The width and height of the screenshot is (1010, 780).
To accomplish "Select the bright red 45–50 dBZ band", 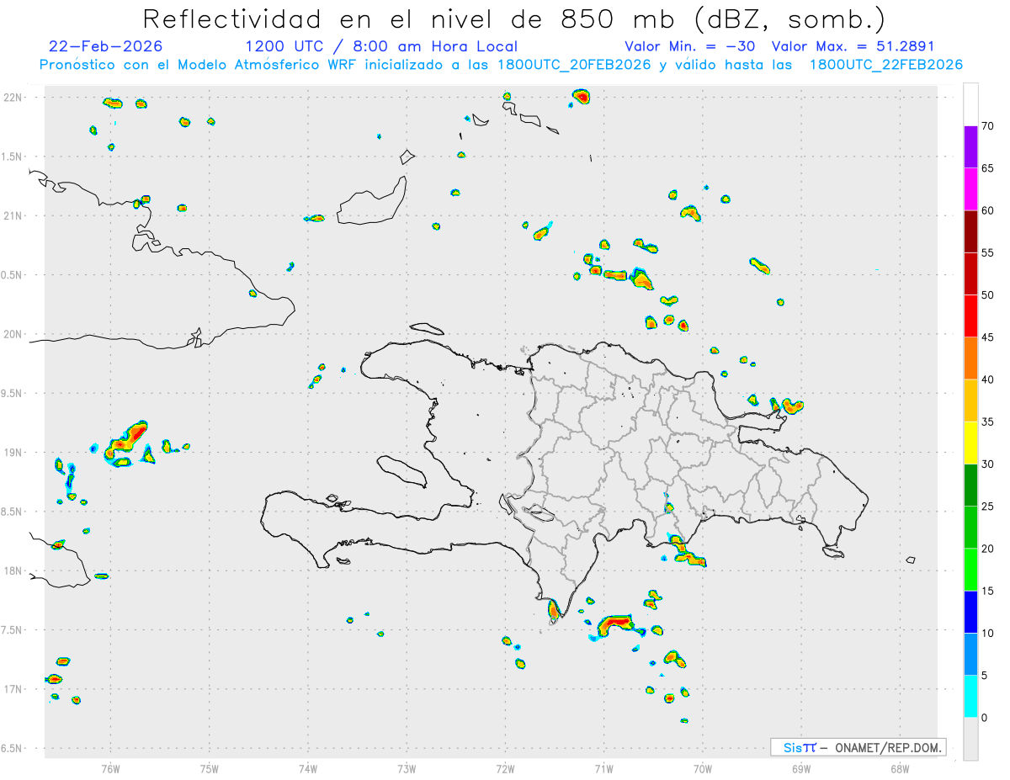I will (x=970, y=316).
